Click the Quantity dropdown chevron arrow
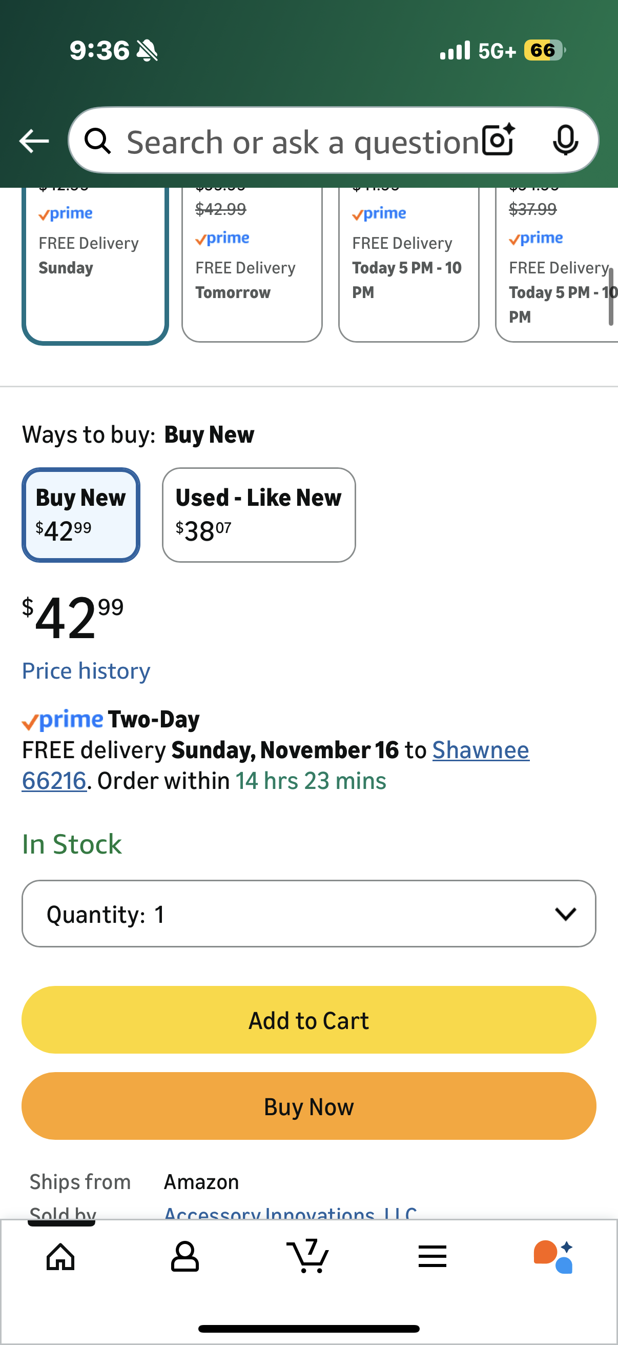 click(565, 914)
